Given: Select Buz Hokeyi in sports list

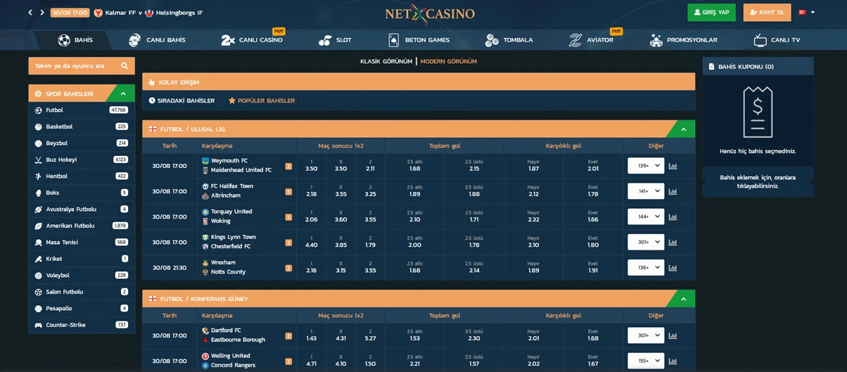Looking at the screenshot, I should coord(82,160).
